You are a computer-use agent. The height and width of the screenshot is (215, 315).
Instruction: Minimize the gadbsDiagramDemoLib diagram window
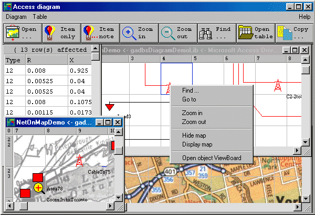(286, 50)
